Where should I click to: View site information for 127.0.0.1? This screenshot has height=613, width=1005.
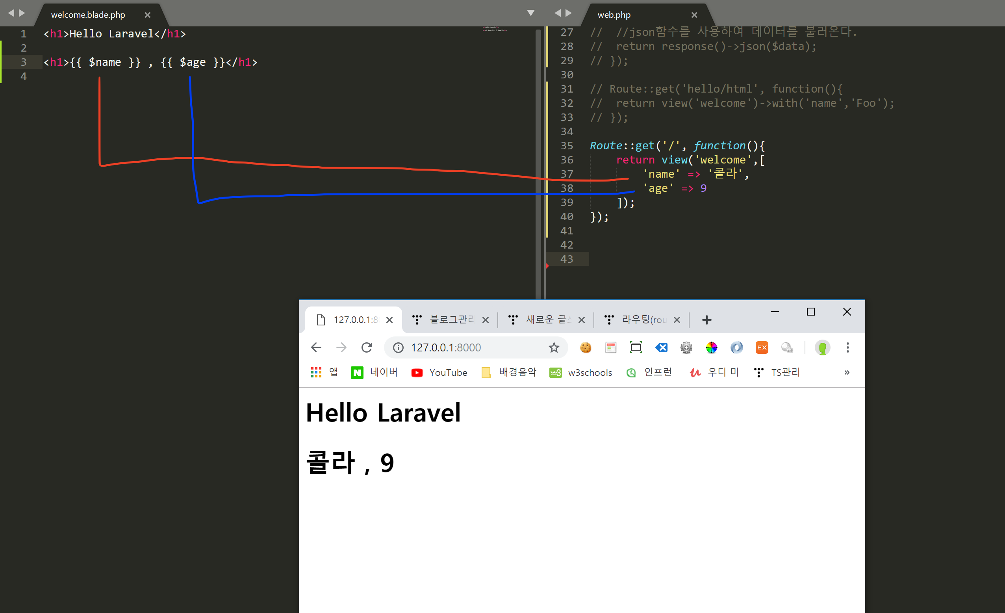point(398,347)
